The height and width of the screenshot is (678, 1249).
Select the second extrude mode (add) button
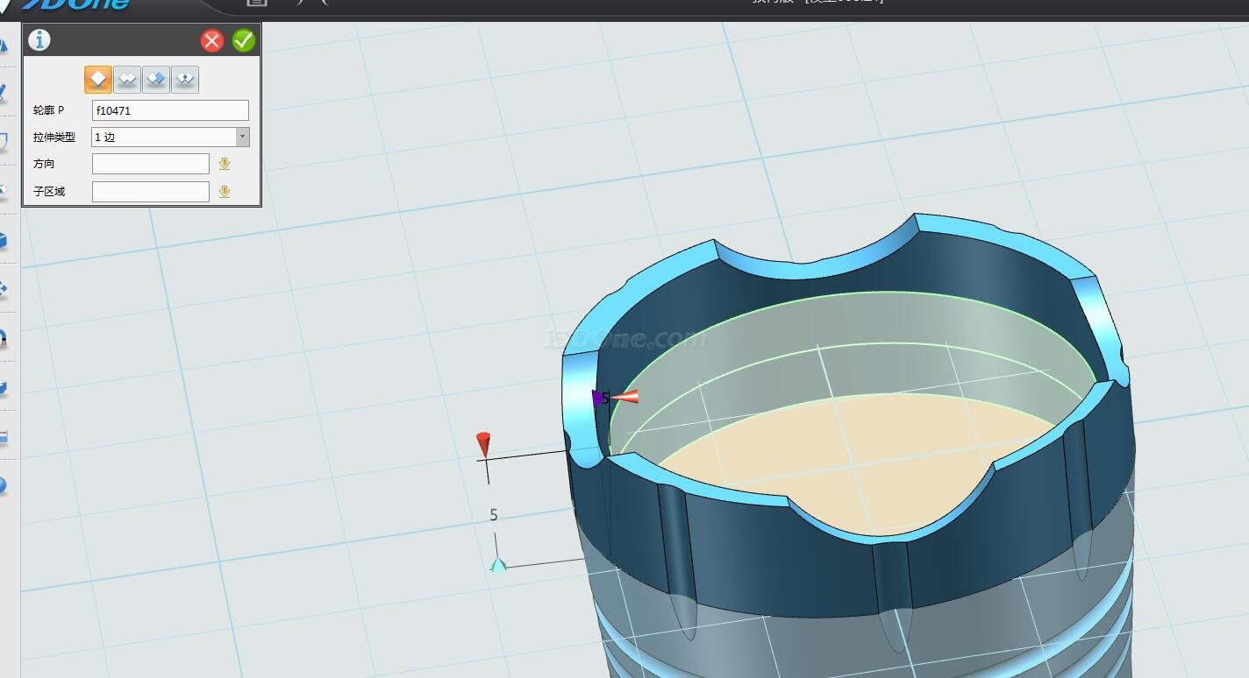click(127, 79)
